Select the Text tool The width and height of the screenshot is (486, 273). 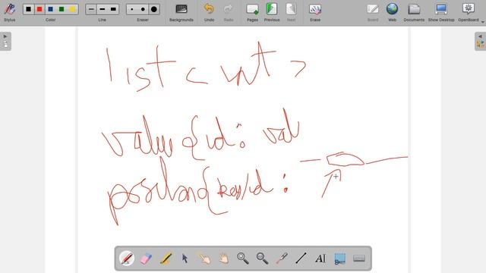tap(320, 258)
